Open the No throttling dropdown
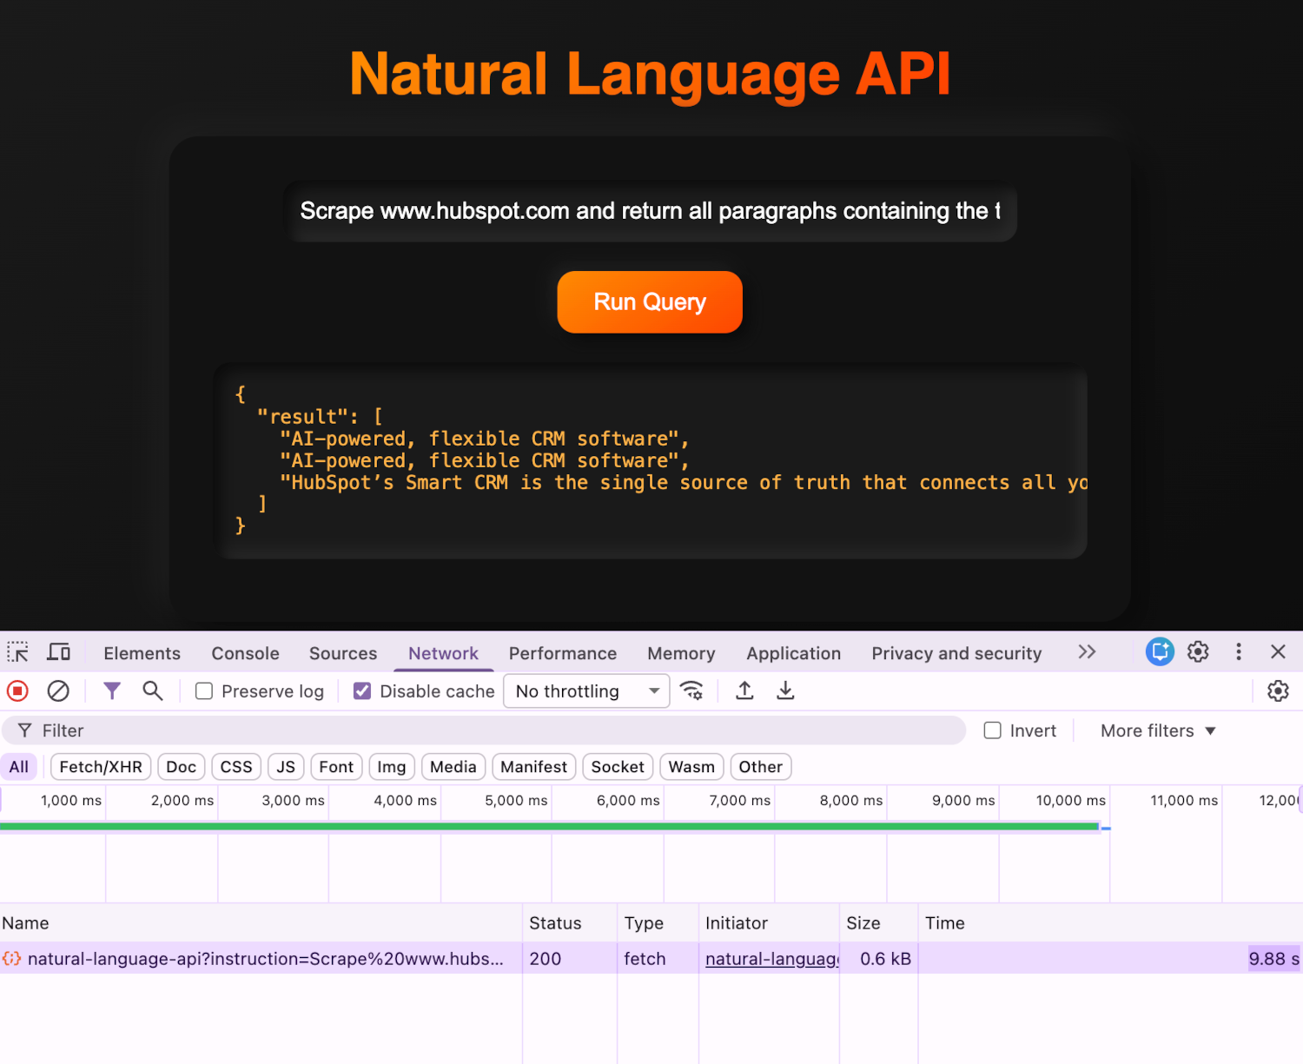 [585, 691]
